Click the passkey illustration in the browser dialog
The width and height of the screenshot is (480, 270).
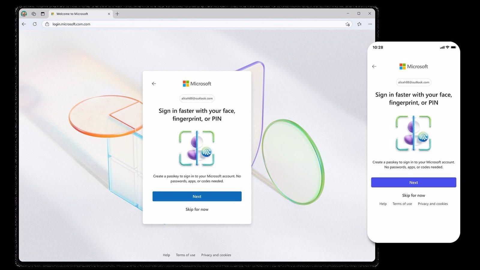pos(197,148)
